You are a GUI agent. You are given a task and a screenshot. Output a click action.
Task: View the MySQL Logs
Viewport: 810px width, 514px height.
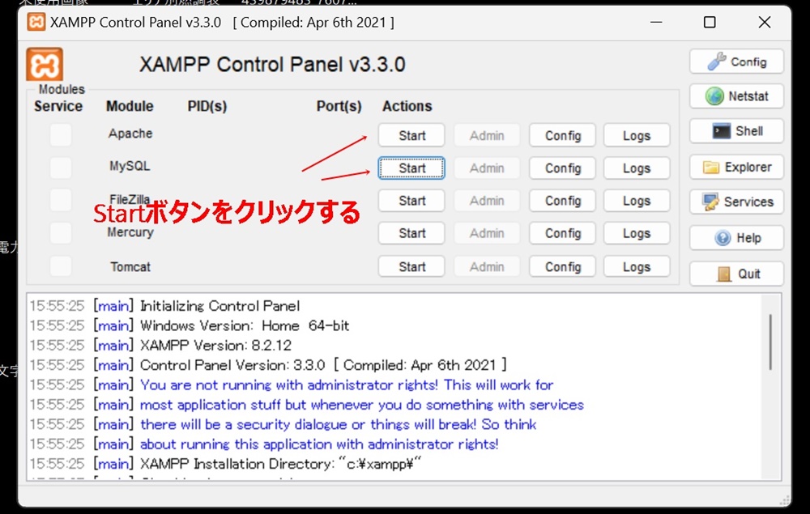(x=637, y=168)
